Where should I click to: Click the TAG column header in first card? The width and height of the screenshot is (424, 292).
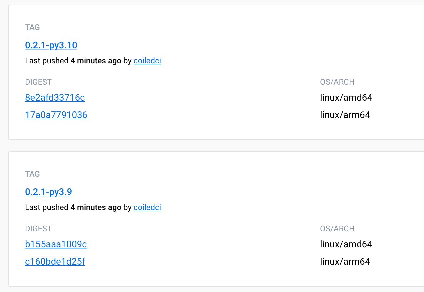pyautogui.click(x=32, y=27)
